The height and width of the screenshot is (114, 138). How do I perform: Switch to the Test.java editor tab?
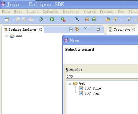[x=122, y=29]
